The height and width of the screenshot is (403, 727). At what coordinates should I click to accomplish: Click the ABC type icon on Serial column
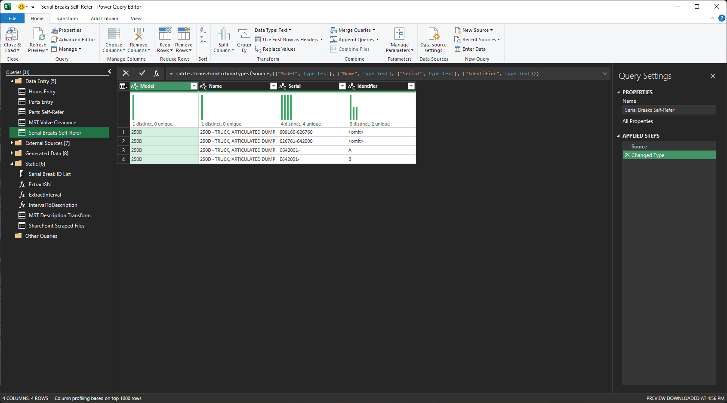(x=283, y=86)
